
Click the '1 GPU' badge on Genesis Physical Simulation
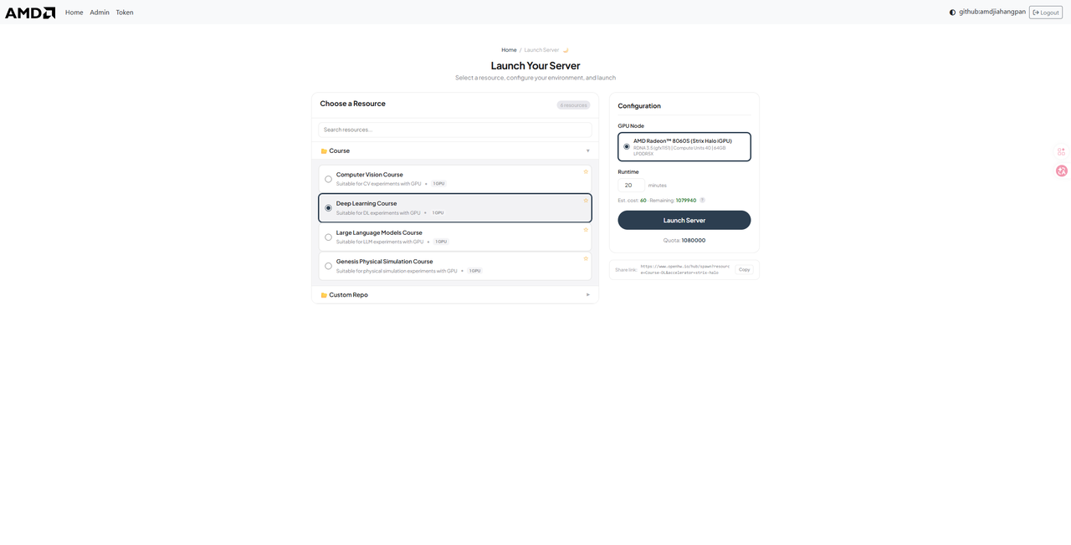tap(475, 271)
